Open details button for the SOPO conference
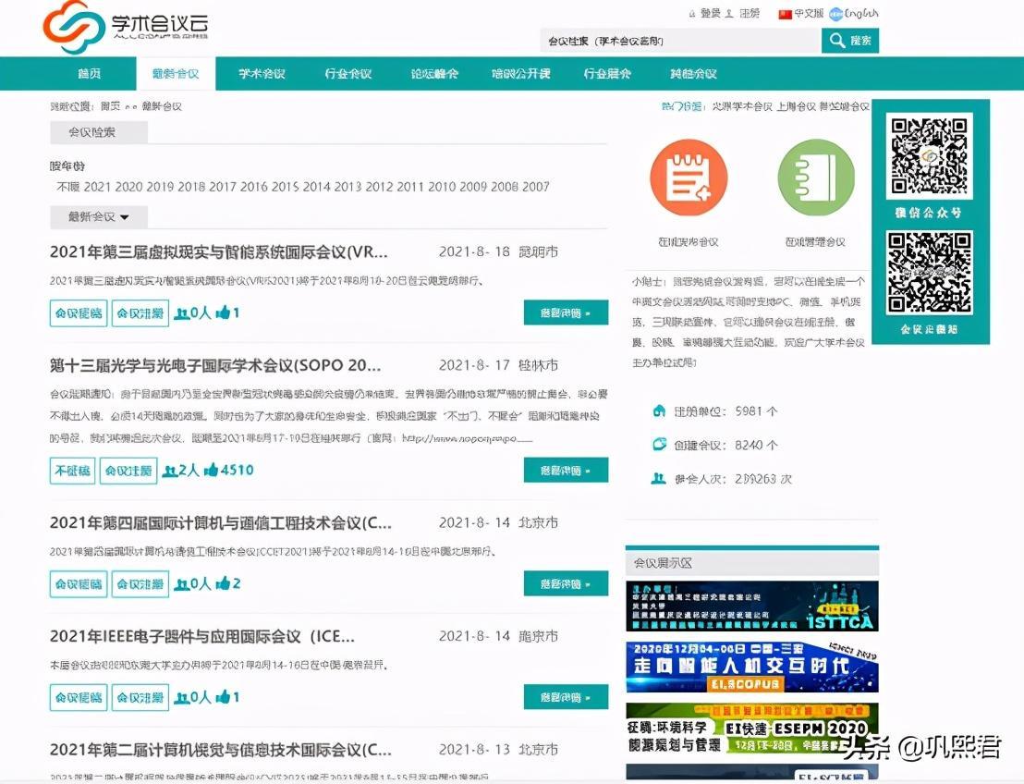The width and height of the screenshot is (1024, 784). click(566, 471)
